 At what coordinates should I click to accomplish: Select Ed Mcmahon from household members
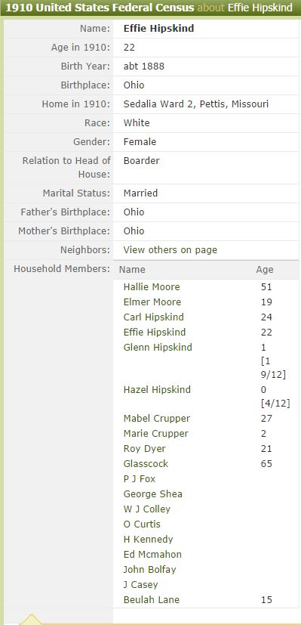[152, 555]
